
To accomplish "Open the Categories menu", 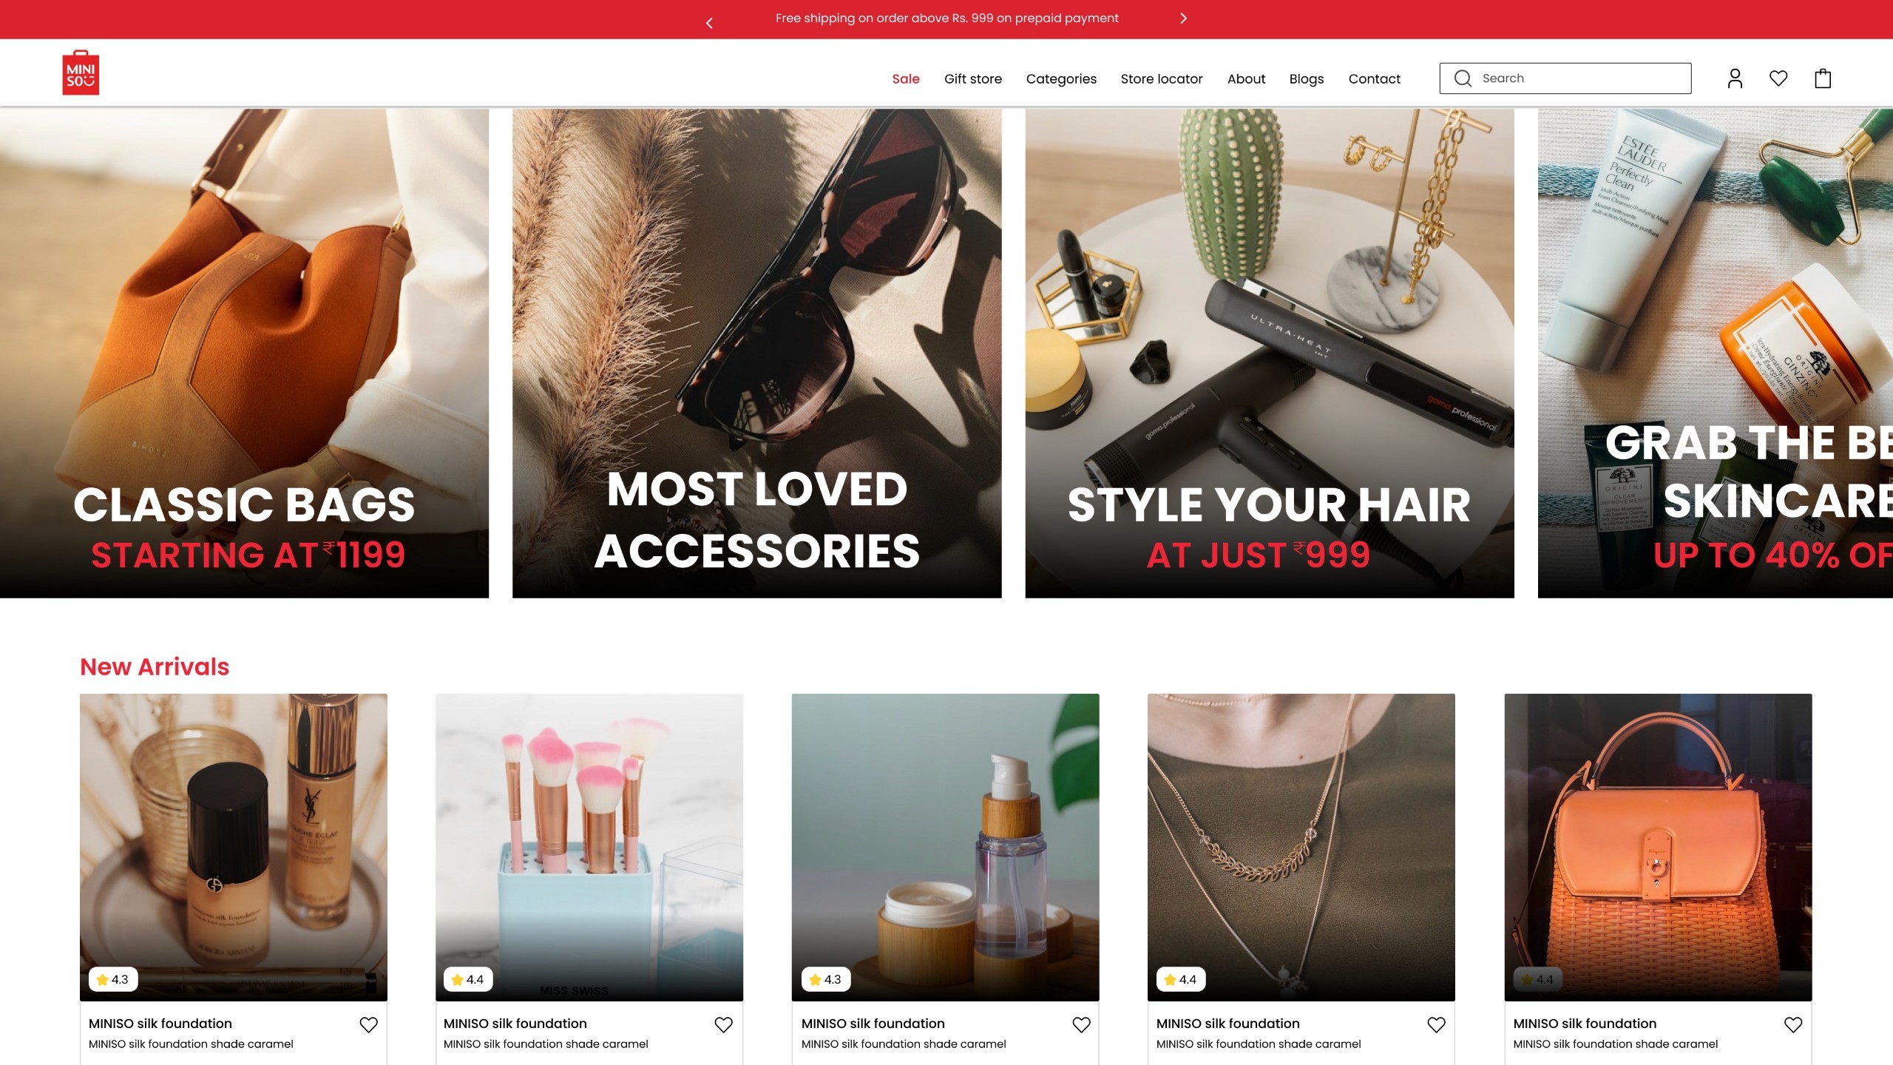I will (x=1061, y=79).
